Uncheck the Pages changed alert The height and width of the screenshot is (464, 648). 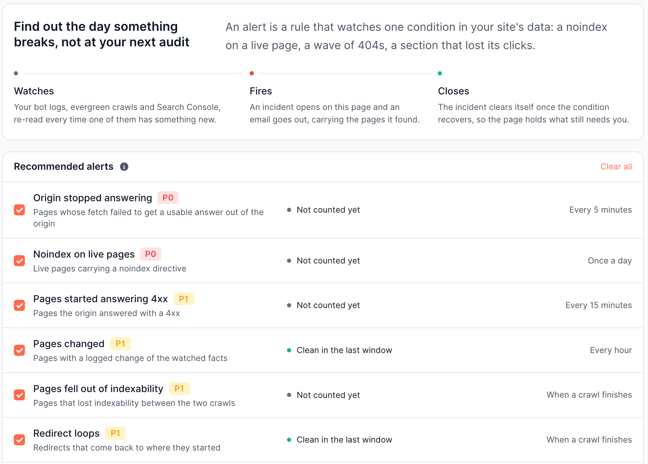point(19,350)
